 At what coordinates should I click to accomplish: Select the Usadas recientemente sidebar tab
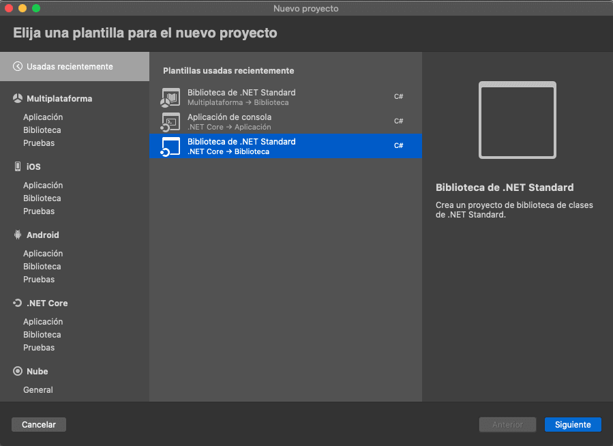coord(70,67)
